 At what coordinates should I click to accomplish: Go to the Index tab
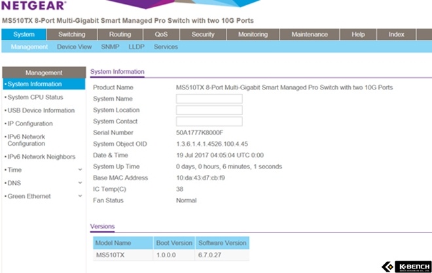point(397,35)
